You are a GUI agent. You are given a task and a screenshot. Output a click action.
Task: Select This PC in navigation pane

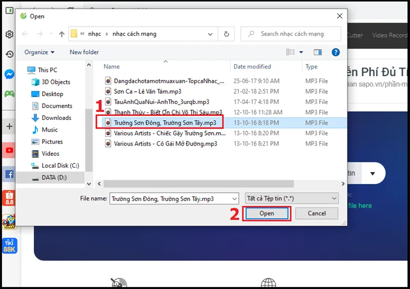42,70
